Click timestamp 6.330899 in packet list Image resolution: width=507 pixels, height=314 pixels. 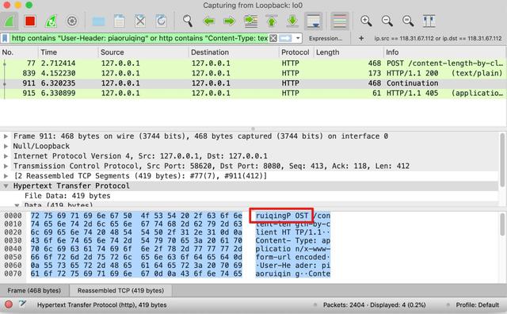58,94
